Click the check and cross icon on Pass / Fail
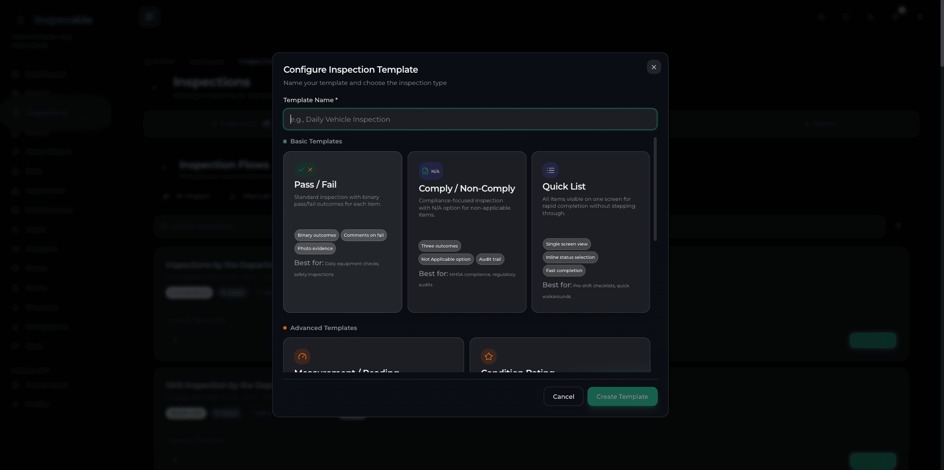Viewport: 944px width, 470px height. (x=306, y=169)
